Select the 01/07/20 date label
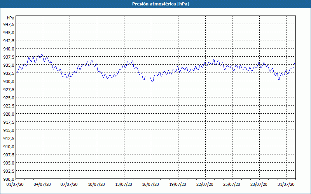311x194 pixels. [x=16, y=184]
